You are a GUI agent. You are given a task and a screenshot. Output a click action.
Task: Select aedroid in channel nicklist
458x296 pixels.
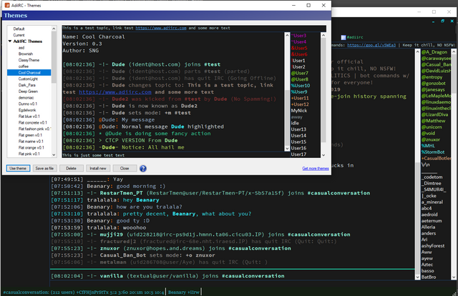429,214
